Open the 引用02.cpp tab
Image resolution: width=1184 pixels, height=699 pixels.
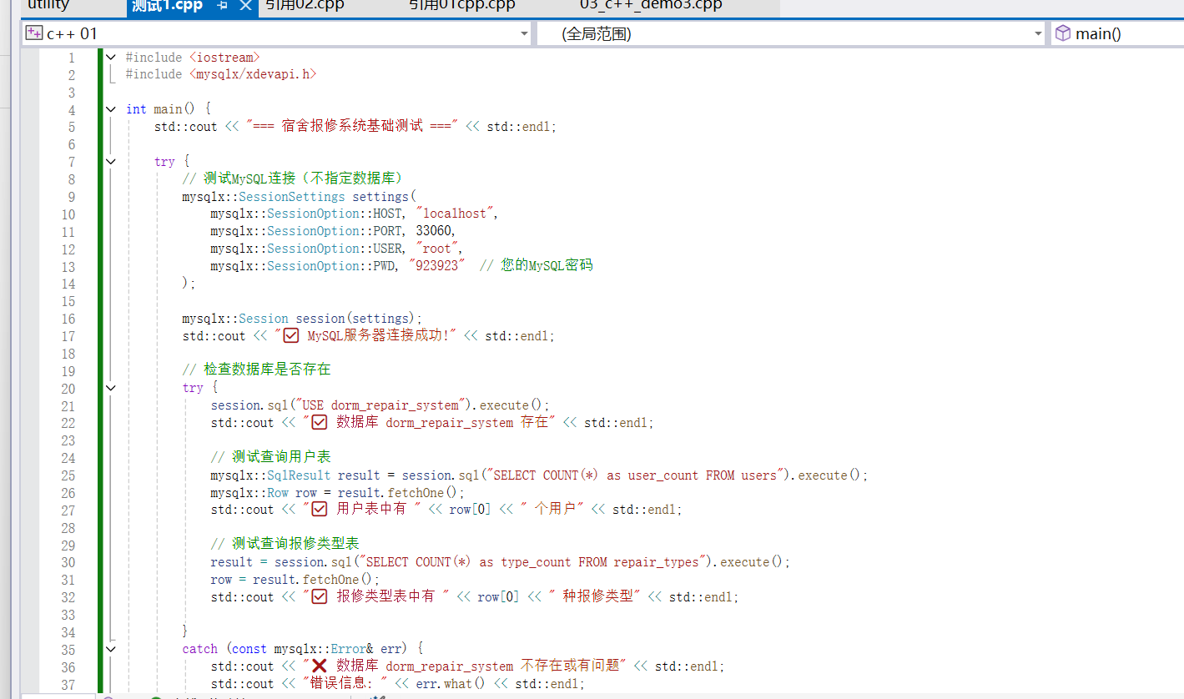coord(305,5)
